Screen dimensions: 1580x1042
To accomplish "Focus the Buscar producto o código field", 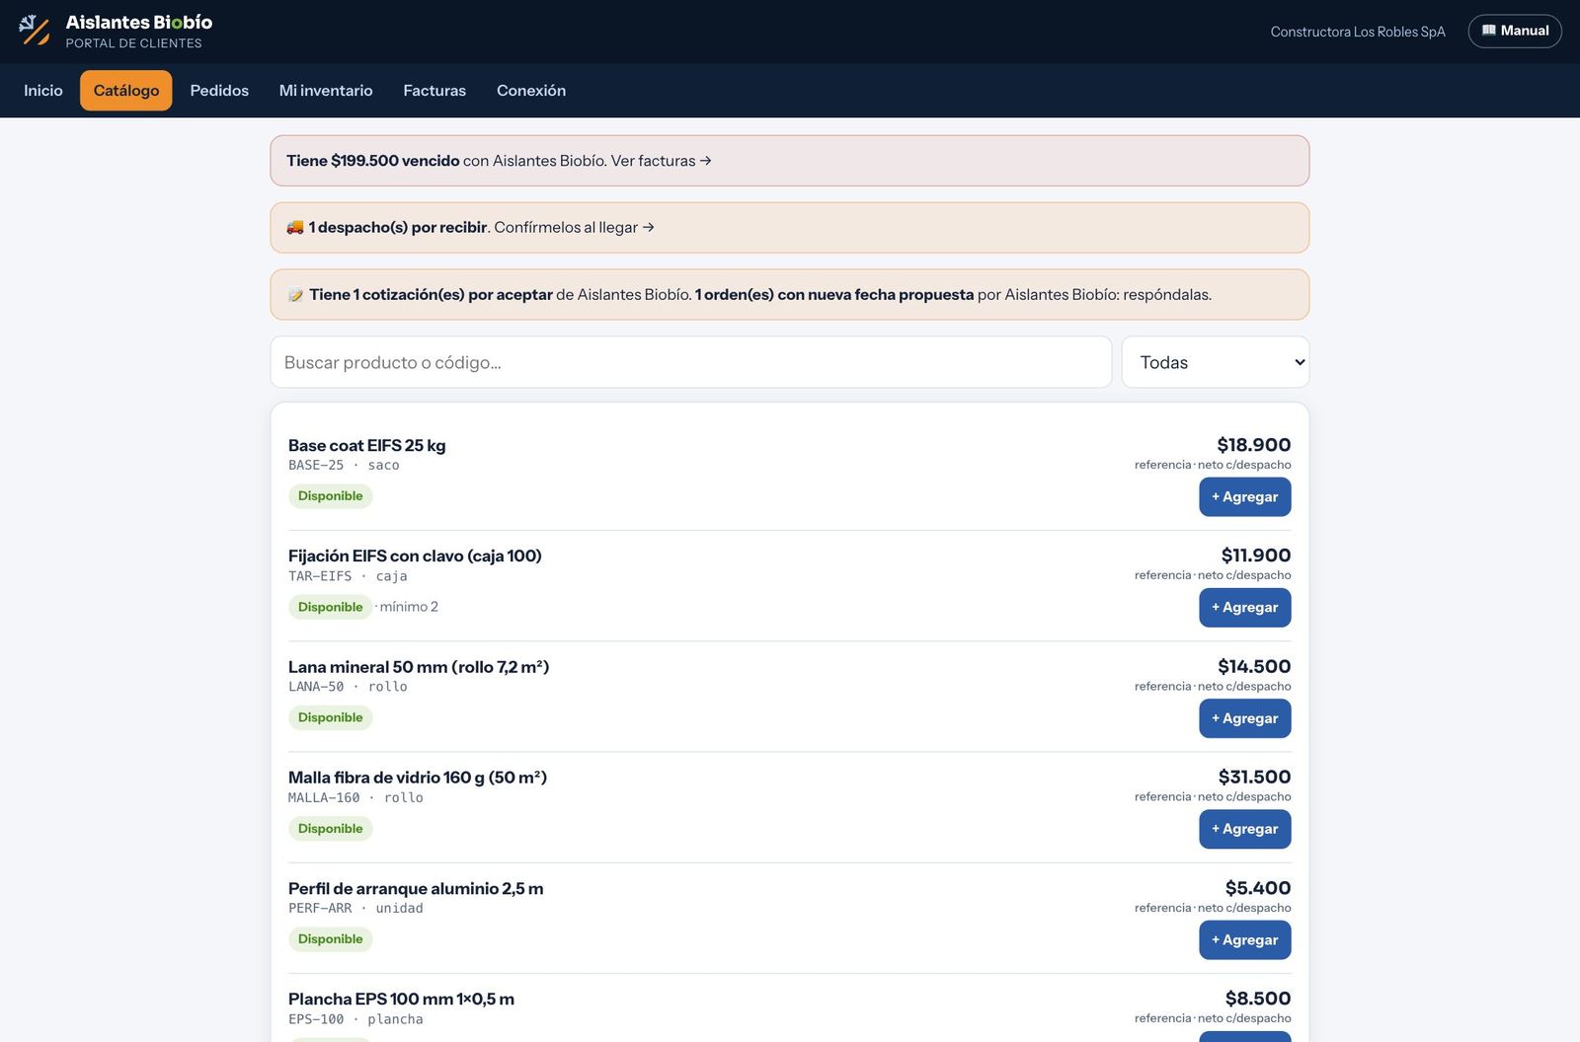I will pyautogui.click(x=691, y=362).
